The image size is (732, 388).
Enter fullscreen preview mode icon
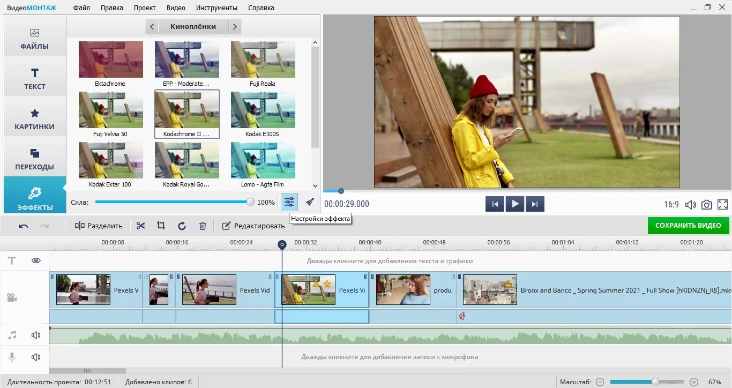pyautogui.click(x=722, y=204)
